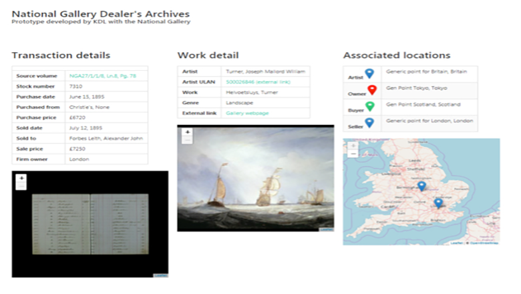The image size is (521, 294).
Task: Zoom in on the ledger scan viewer
Action: 21,178
